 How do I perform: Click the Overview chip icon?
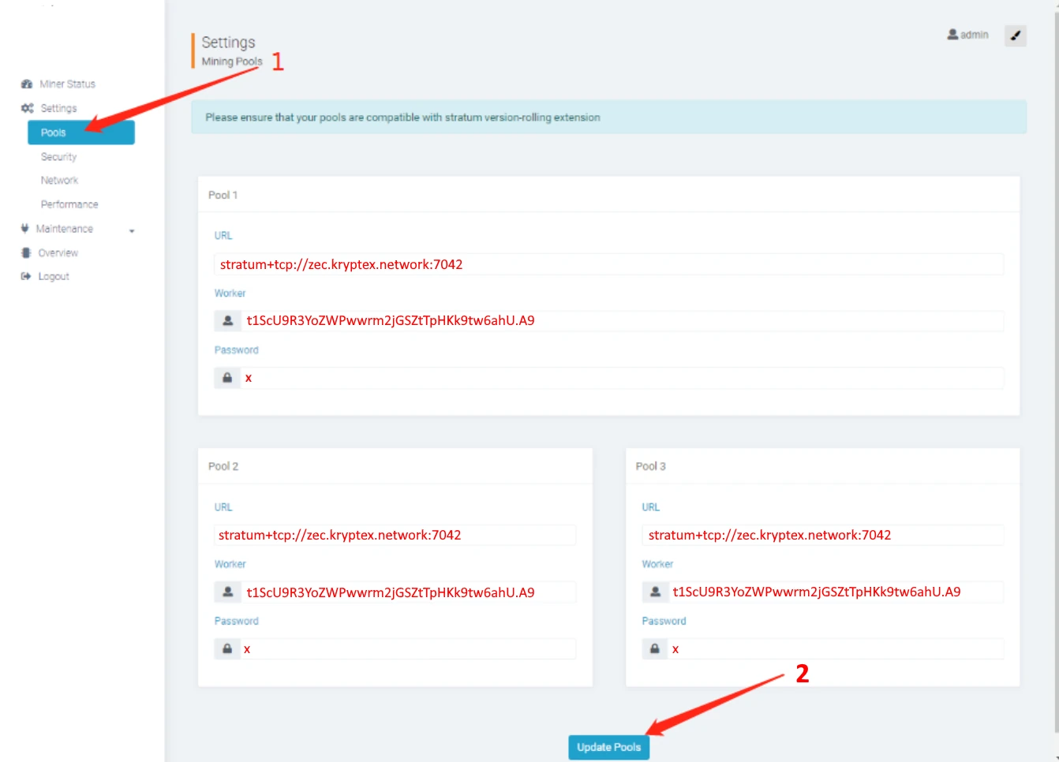click(26, 253)
